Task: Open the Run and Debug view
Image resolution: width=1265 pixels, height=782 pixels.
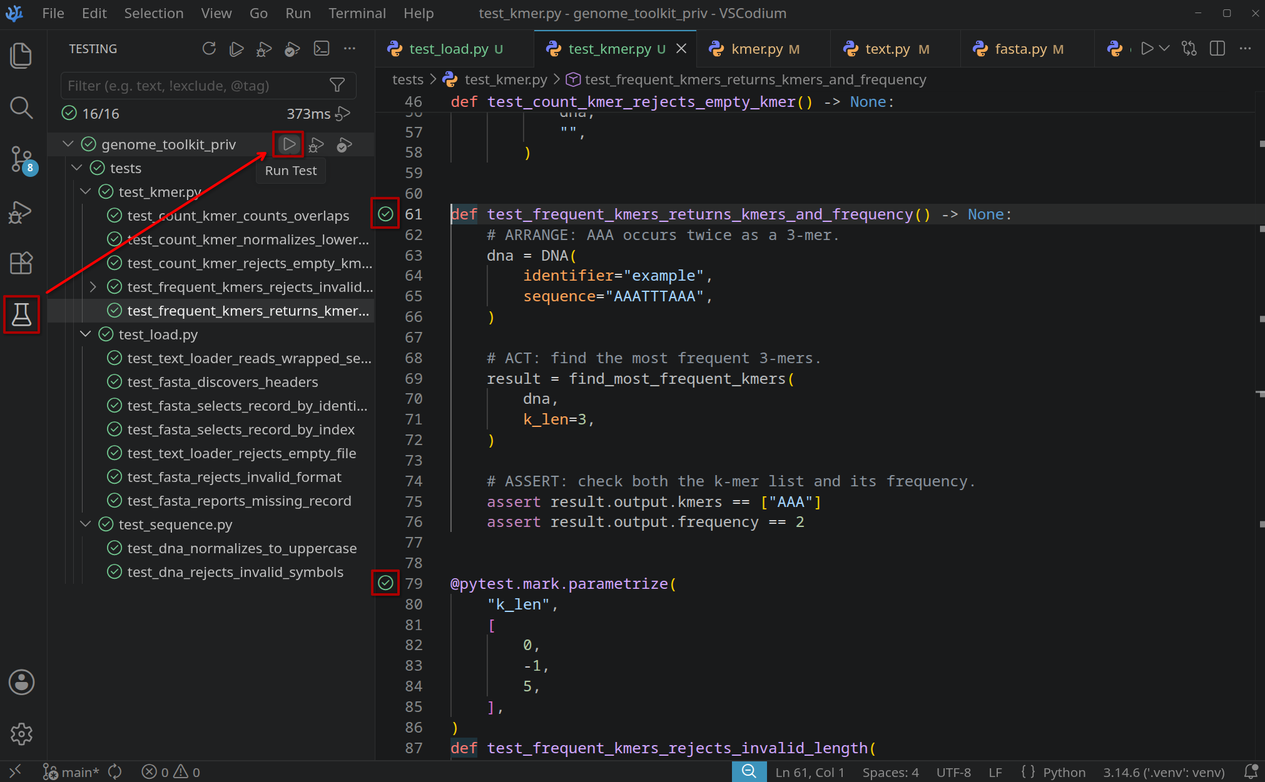Action: tap(21, 212)
